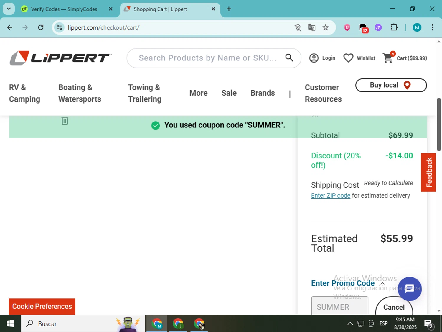Image resolution: width=442 pixels, height=332 pixels.
Task: Click the page vertical scrollbar thumb
Action: [439, 125]
